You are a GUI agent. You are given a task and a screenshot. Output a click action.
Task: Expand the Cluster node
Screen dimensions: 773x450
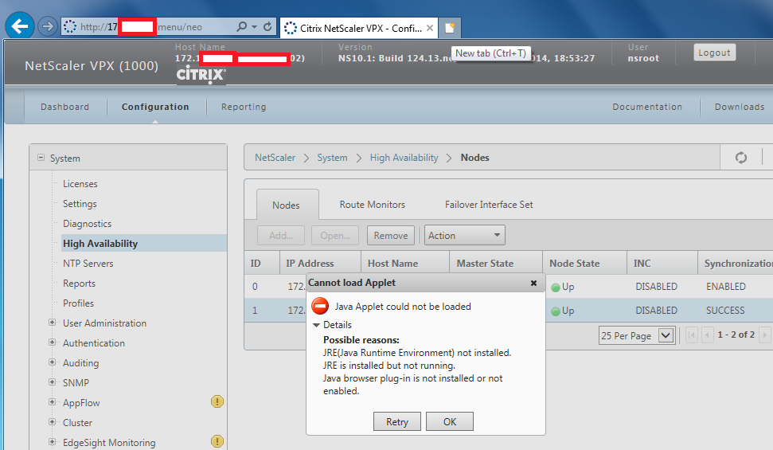pyautogui.click(x=52, y=421)
